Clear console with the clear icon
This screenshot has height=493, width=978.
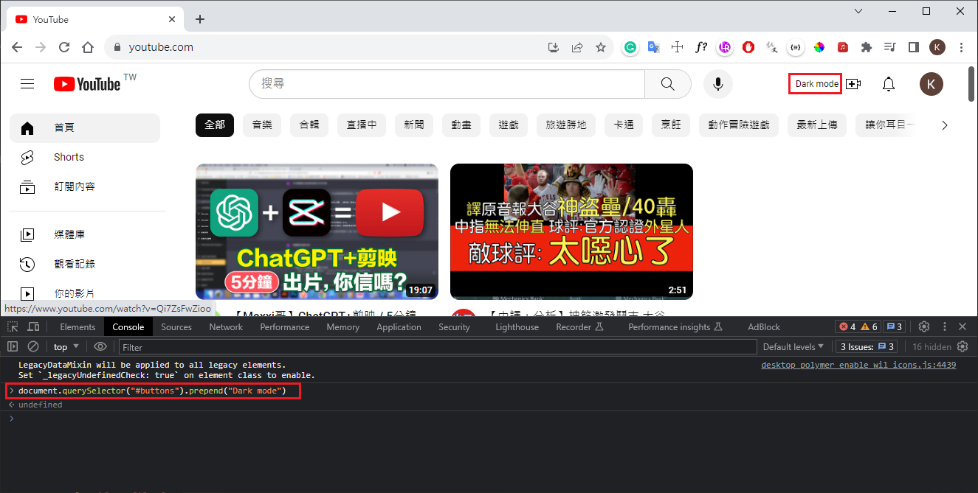33,346
